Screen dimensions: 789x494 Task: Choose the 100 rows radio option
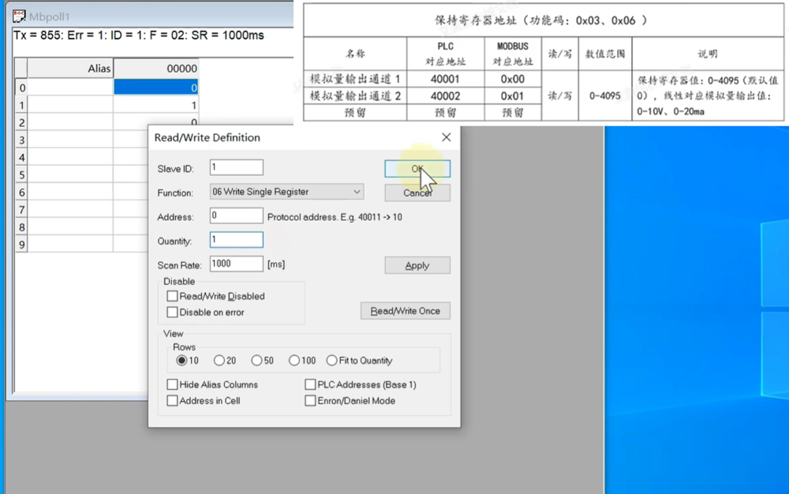(294, 361)
